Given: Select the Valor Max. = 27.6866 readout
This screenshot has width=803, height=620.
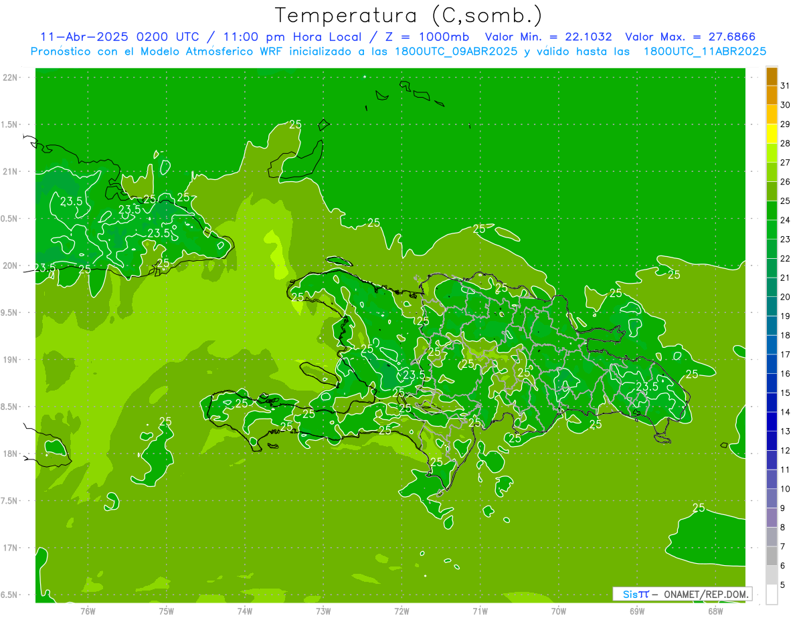Looking at the screenshot, I should (692, 37).
